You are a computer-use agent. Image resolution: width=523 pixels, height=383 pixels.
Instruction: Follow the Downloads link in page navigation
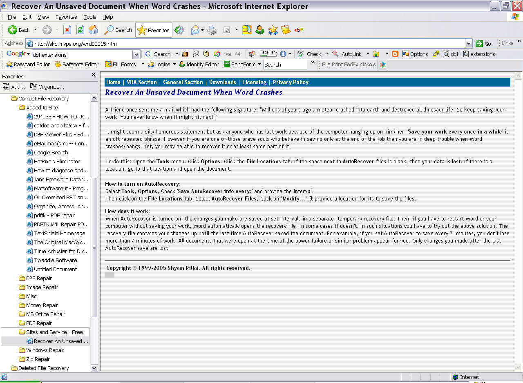click(x=222, y=82)
